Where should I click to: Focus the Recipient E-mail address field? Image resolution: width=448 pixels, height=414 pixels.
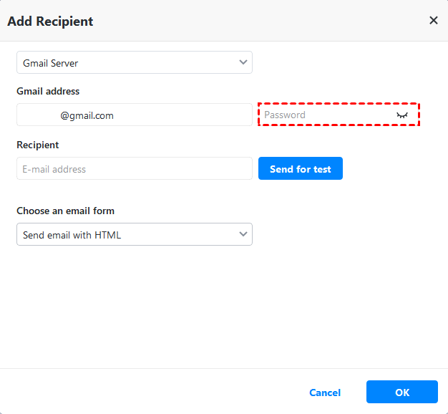134,169
